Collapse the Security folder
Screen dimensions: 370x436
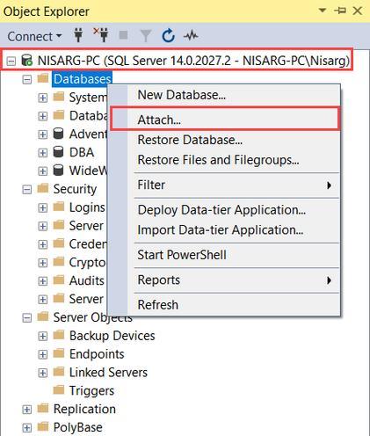[x=26, y=190]
